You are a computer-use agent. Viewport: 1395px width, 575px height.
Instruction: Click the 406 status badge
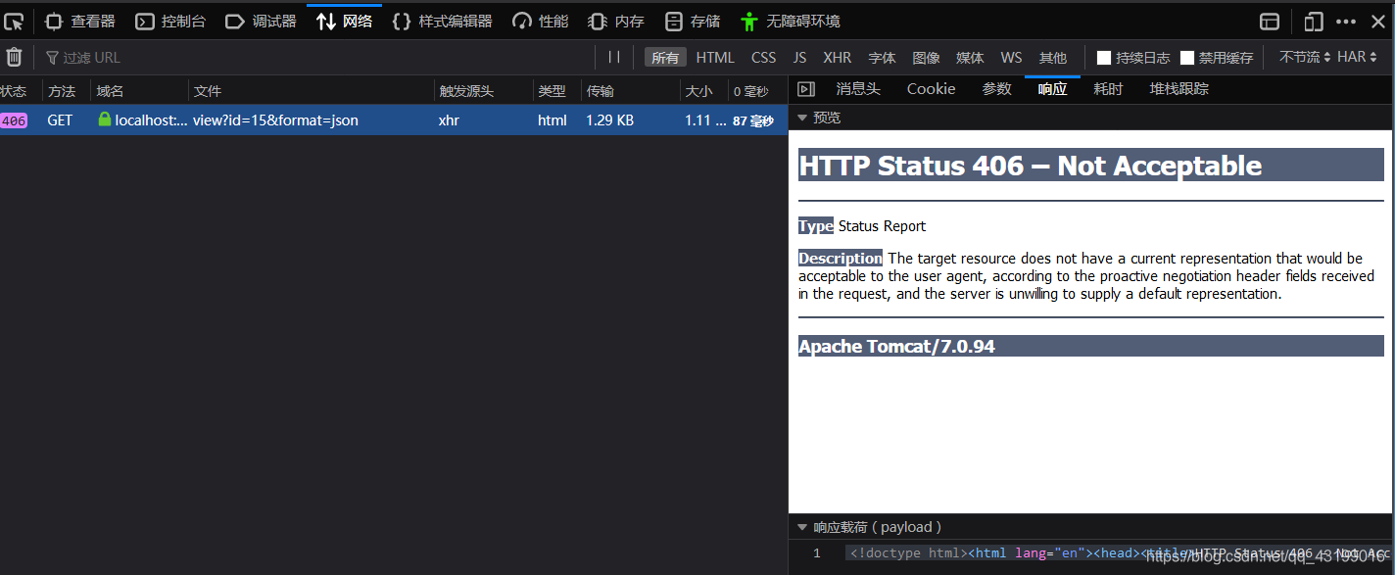(14, 121)
